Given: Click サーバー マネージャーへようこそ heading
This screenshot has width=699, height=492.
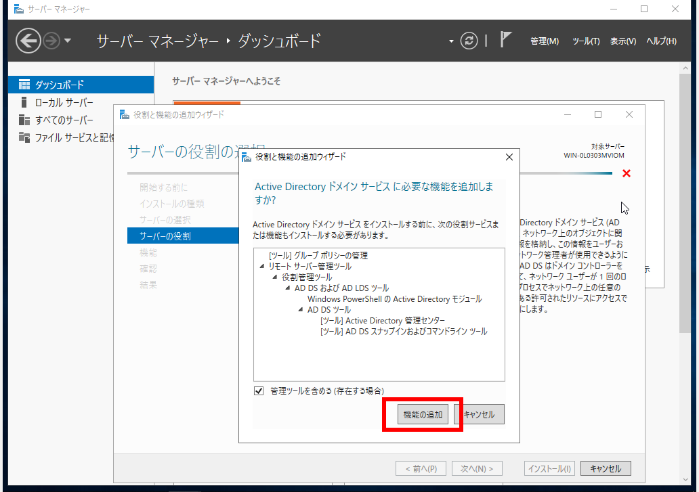Looking at the screenshot, I should tap(226, 81).
